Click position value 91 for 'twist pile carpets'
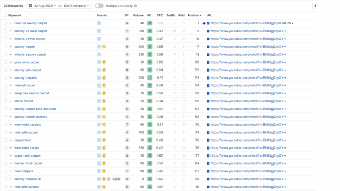The image size is (340, 191). tap(197, 187)
